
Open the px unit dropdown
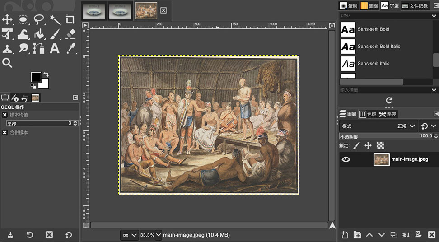pyautogui.click(x=129, y=235)
